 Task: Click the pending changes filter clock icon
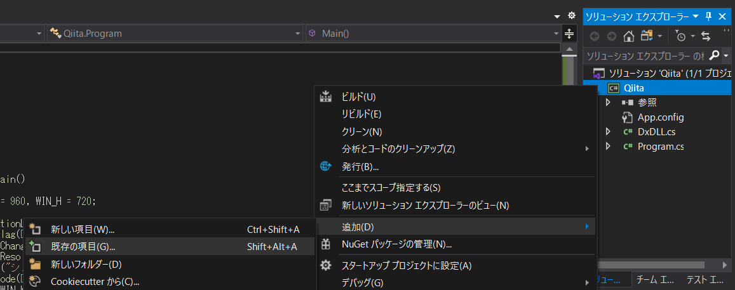point(680,36)
